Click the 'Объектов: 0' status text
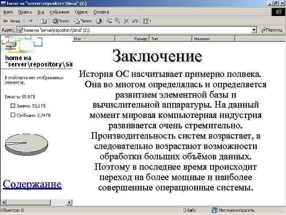The width and height of the screenshot is (286, 215). coord(12,210)
